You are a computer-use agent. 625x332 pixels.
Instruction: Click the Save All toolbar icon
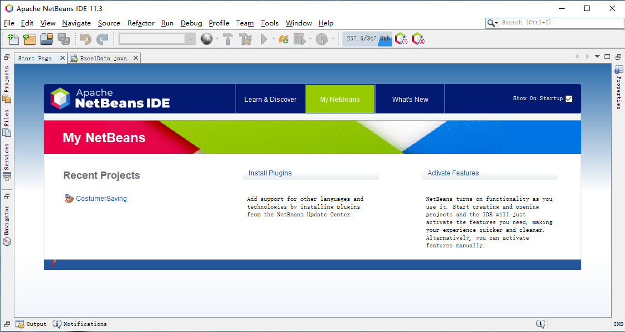tap(64, 39)
